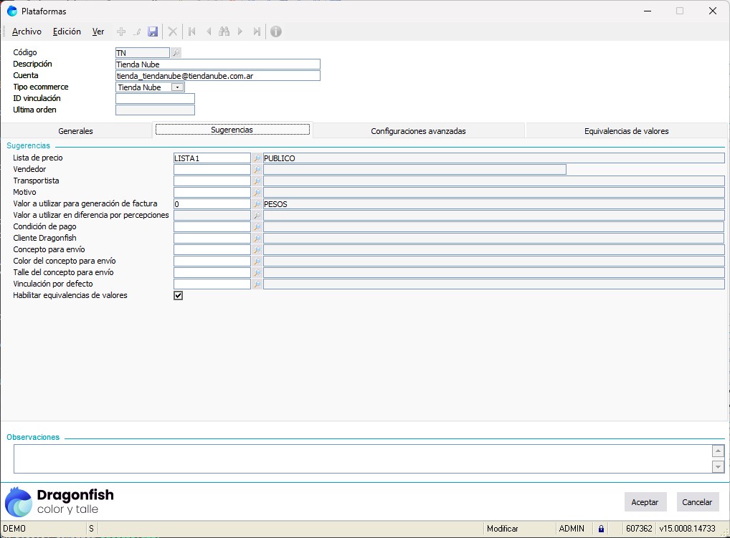This screenshot has height=538, width=730.
Task: Open search for Cliente Dragonfish field
Action: (257, 239)
